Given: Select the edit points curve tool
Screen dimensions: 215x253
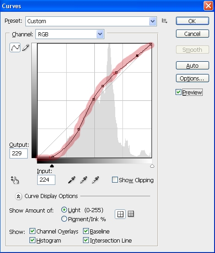Looking at the screenshot, I should coord(15,47).
